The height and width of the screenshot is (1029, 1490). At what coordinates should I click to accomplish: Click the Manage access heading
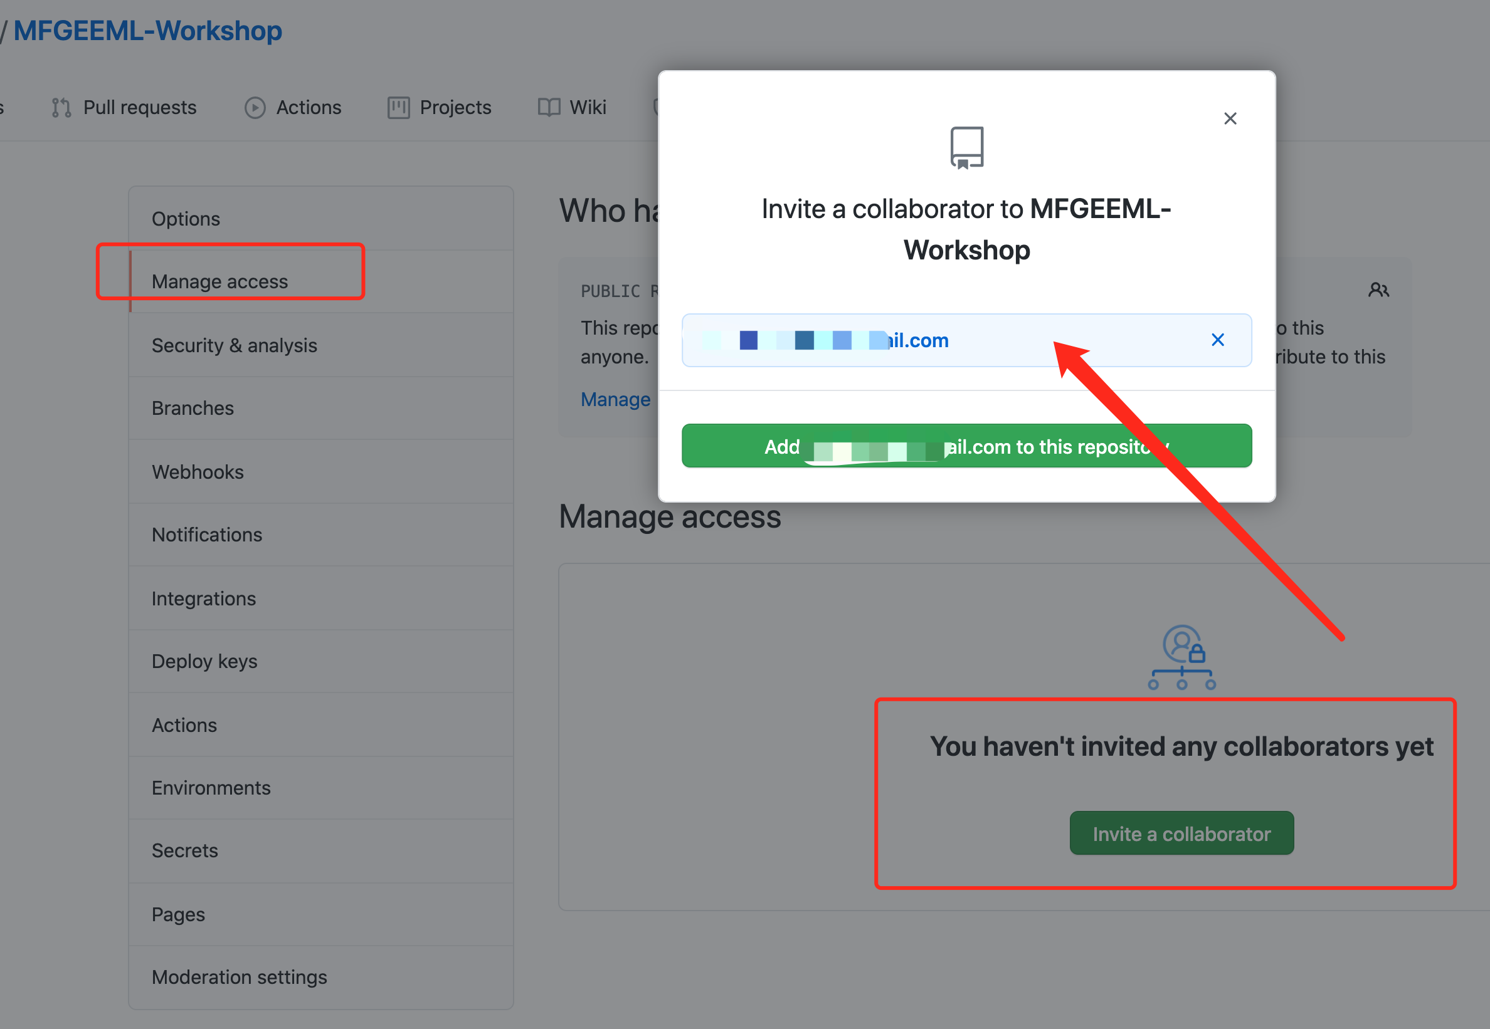[670, 516]
